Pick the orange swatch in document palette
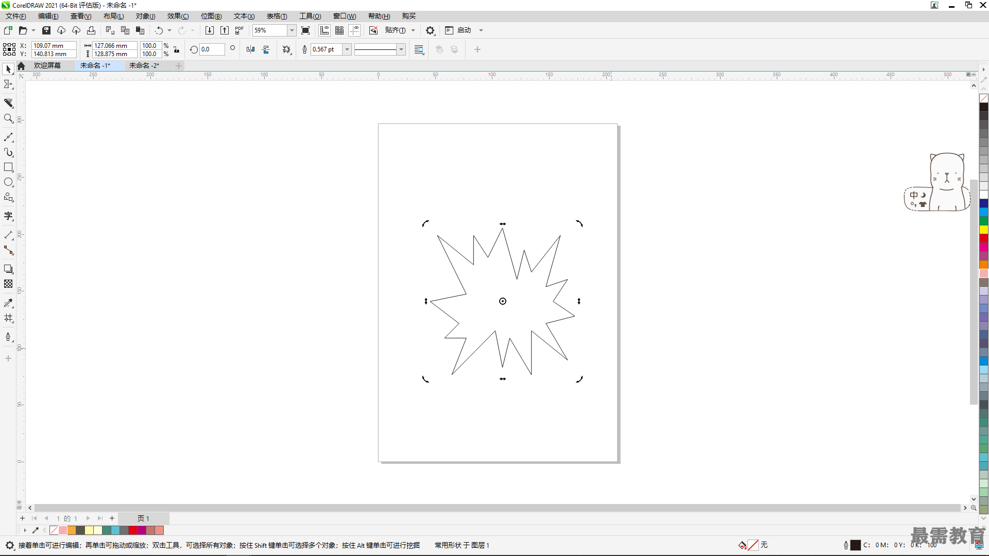The width and height of the screenshot is (989, 556). [72, 530]
